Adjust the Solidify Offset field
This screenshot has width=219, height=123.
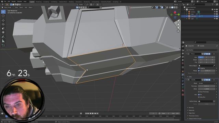tap(207, 89)
